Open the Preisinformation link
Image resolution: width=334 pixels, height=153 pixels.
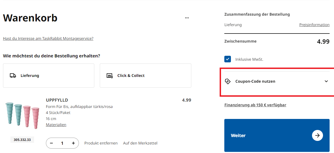314,25
